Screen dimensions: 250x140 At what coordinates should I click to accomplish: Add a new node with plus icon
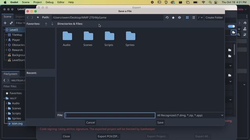[x=5, y=23]
